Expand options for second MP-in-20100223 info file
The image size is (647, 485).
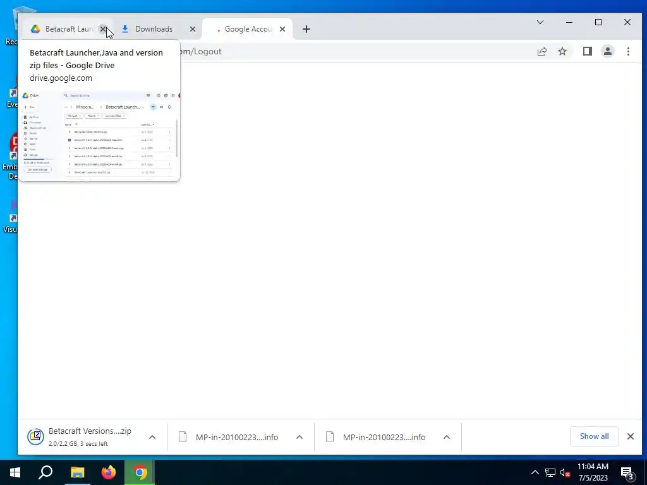click(447, 437)
